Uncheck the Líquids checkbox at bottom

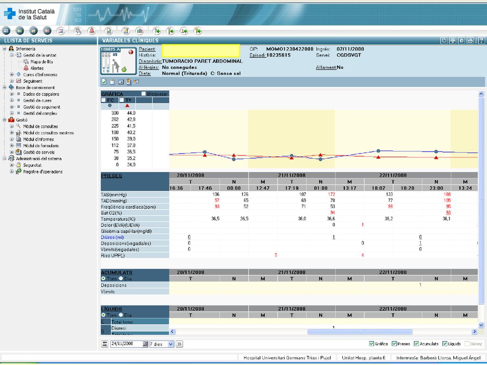coord(445,344)
